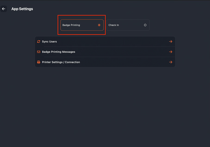The image size is (210, 147).
Task: Click the Printer Settings / Connection text
Action: [61, 62]
